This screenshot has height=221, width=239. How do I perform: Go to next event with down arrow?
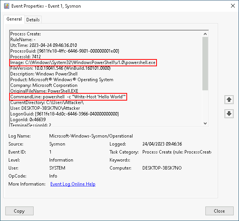pyautogui.click(x=229, y=114)
